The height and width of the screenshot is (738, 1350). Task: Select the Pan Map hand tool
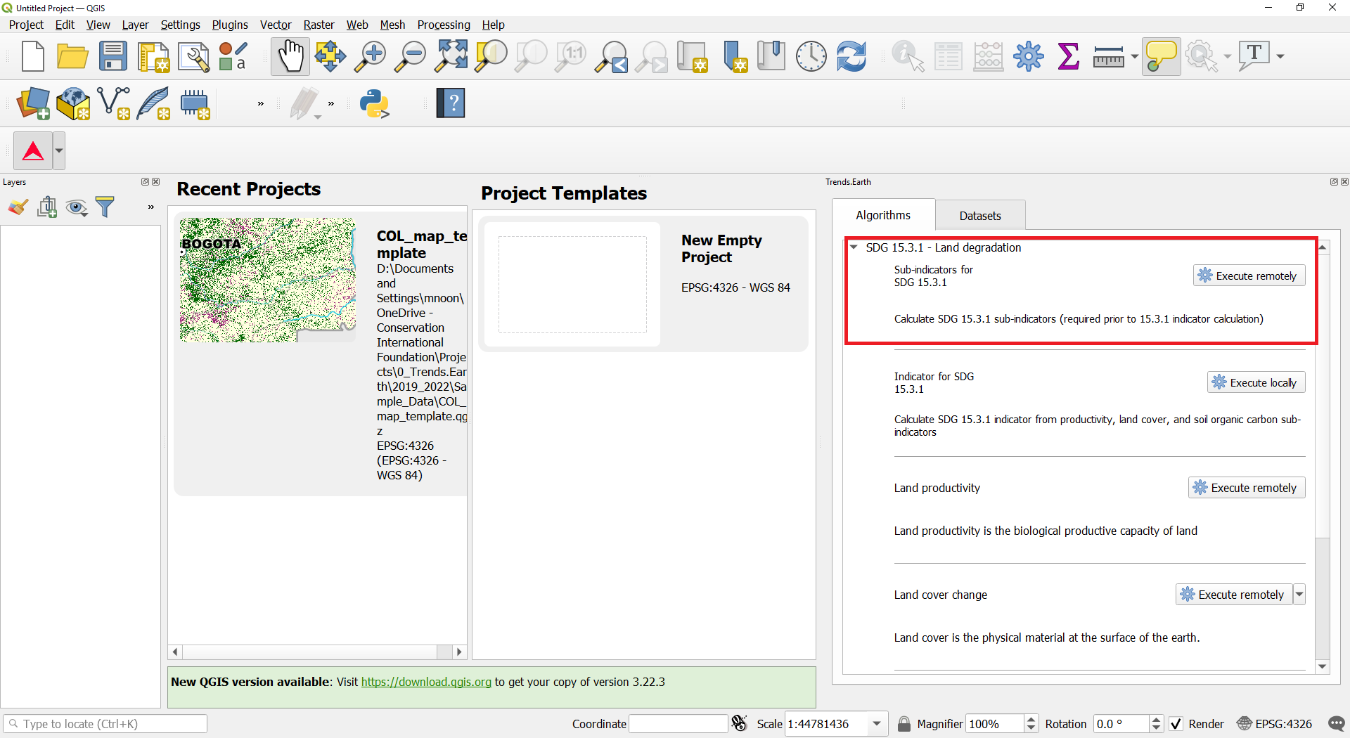(290, 56)
